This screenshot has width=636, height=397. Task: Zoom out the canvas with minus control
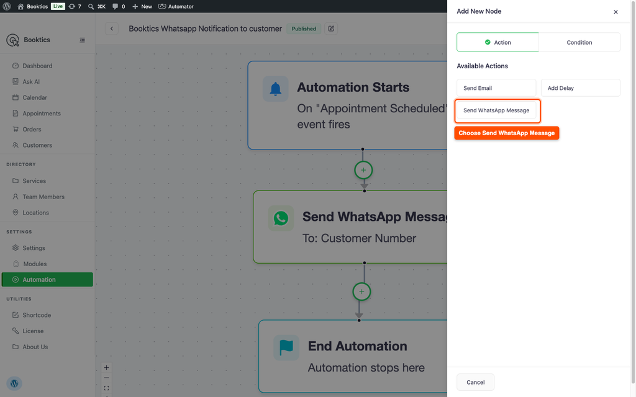tap(106, 378)
